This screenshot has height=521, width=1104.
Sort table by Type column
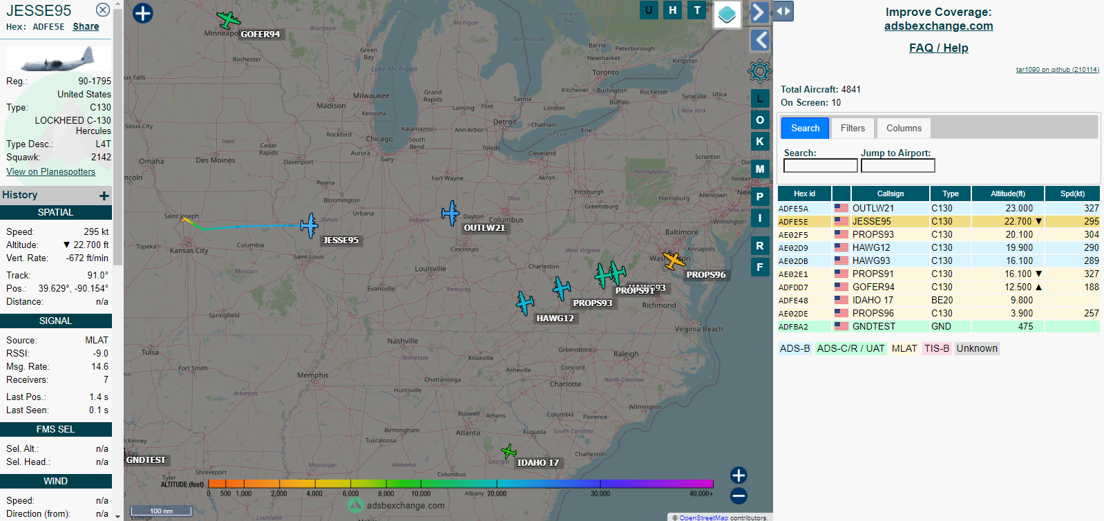tap(950, 193)
